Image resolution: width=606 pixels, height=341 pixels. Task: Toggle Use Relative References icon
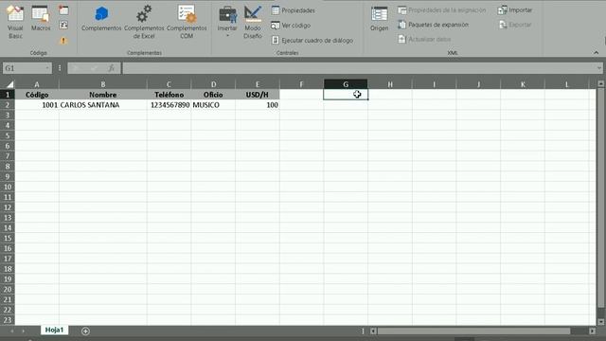click(x=63, y=26)
